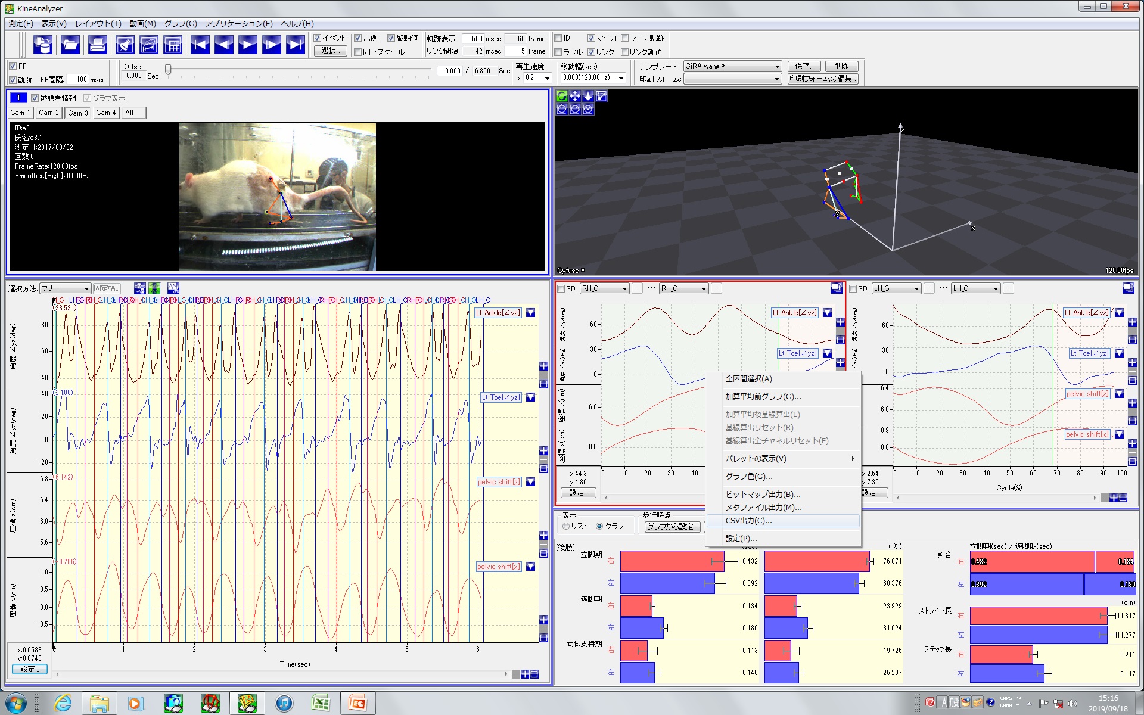Click the グラフから設定 button
Image resolution: width=1144 pixels, height=715 pixels.
[672, 527]
